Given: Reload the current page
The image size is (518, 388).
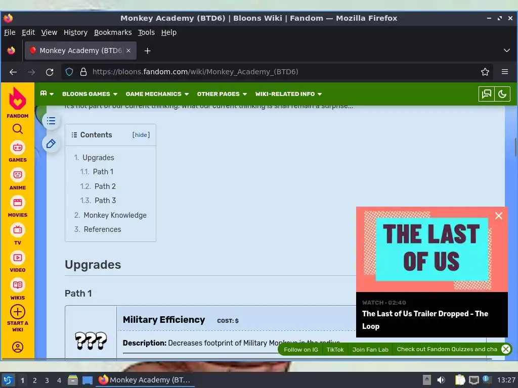Looking at the screenshot, I should pos(50,72).
